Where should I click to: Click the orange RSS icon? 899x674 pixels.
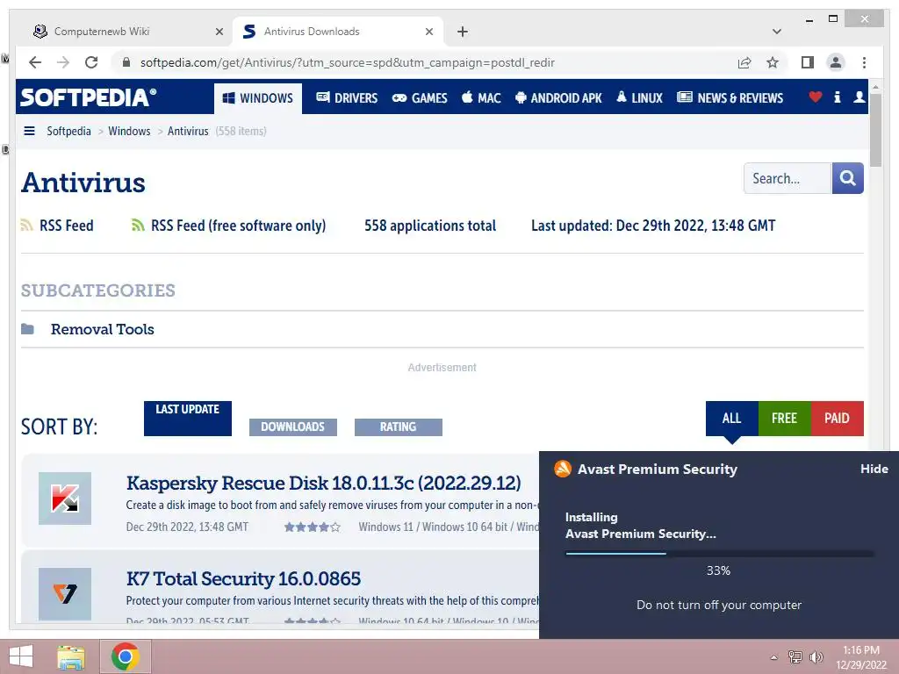(26, 226)
